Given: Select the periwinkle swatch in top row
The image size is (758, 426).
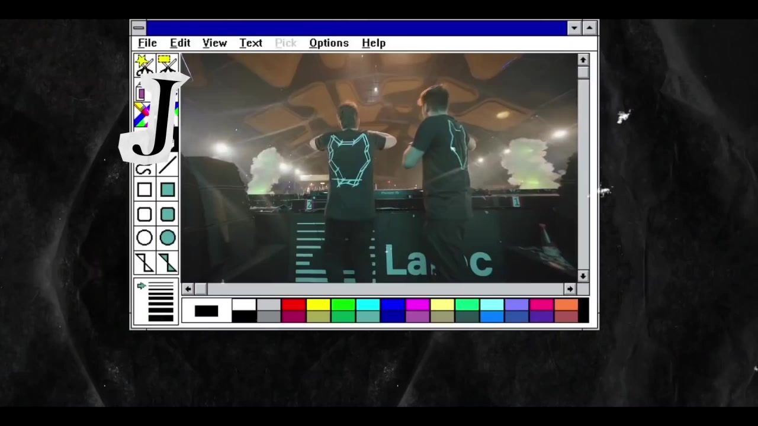Looking at the screenshot, I should [x=517, y=305].
